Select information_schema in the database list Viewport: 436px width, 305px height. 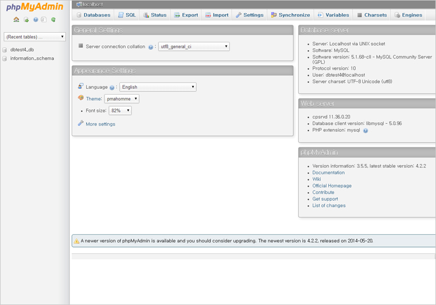tap(32, 58)
